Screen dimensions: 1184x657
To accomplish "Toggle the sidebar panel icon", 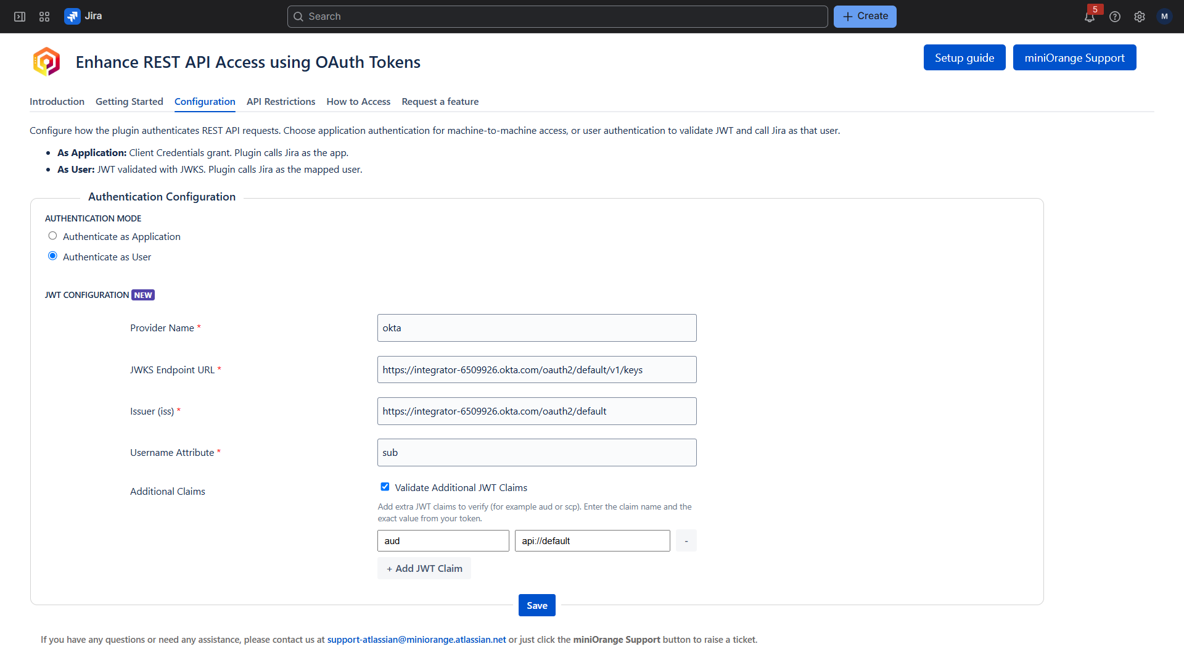I will point(20,17).
